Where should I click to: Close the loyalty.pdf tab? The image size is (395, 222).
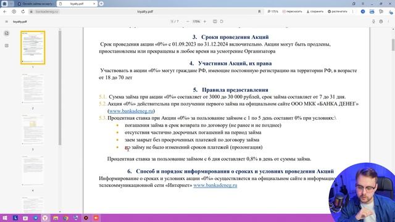[x=94, y=4]
